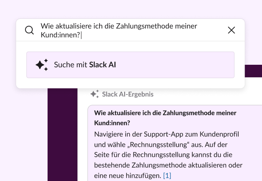262x181 pixels.
Task: Click the answer line starting with Seite für
Action: coord(168,155)
